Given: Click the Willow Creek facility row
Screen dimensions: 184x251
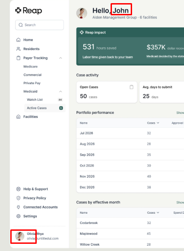Looking at the screenshot, I should [130, 244].
